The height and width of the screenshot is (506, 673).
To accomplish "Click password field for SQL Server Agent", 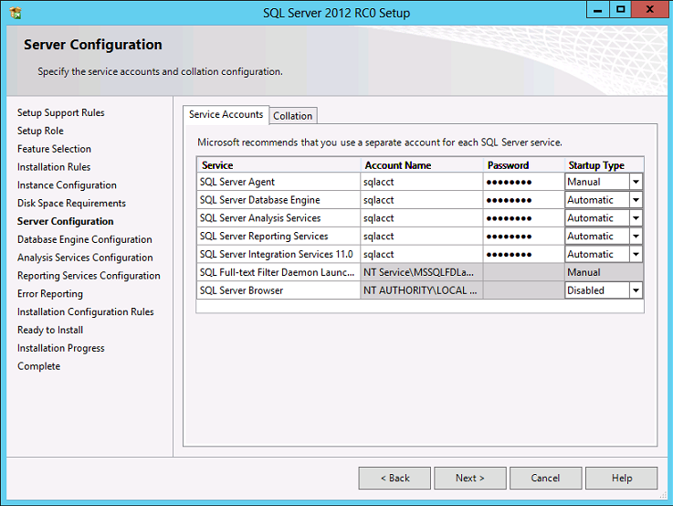I will pos(523,182).
